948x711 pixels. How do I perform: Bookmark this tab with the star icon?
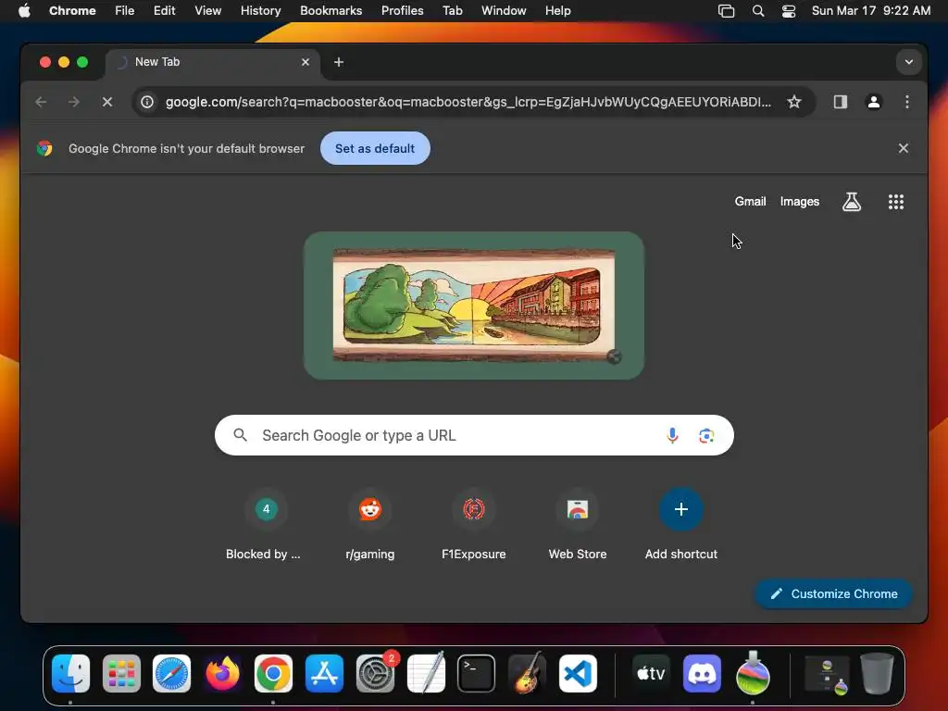pos(793,102)
